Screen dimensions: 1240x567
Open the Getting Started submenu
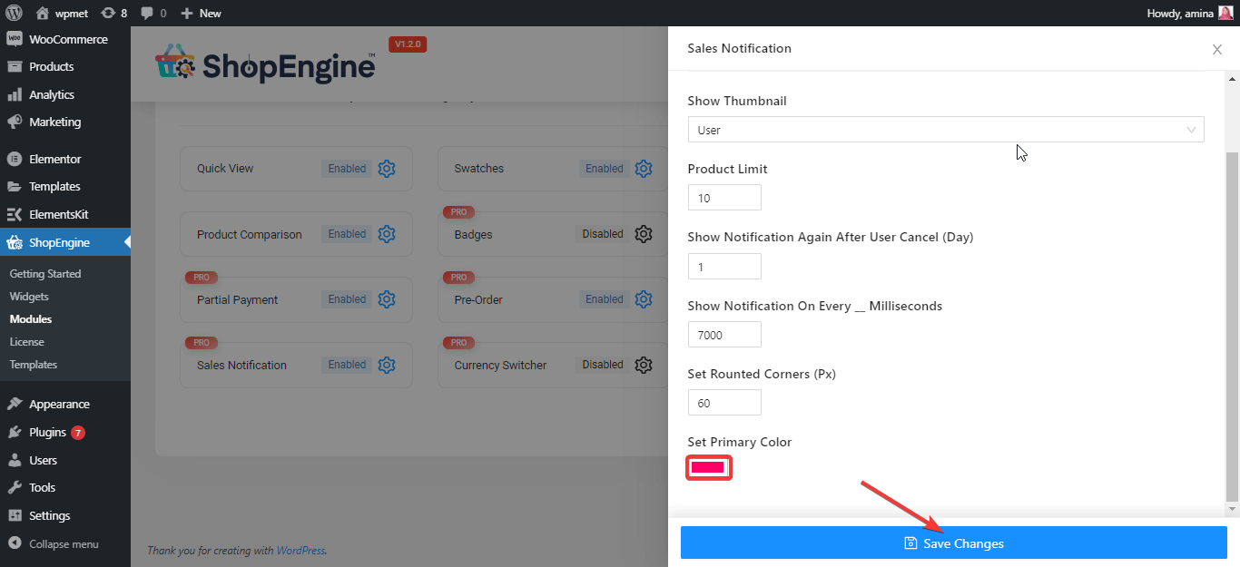tap(45, 273)
